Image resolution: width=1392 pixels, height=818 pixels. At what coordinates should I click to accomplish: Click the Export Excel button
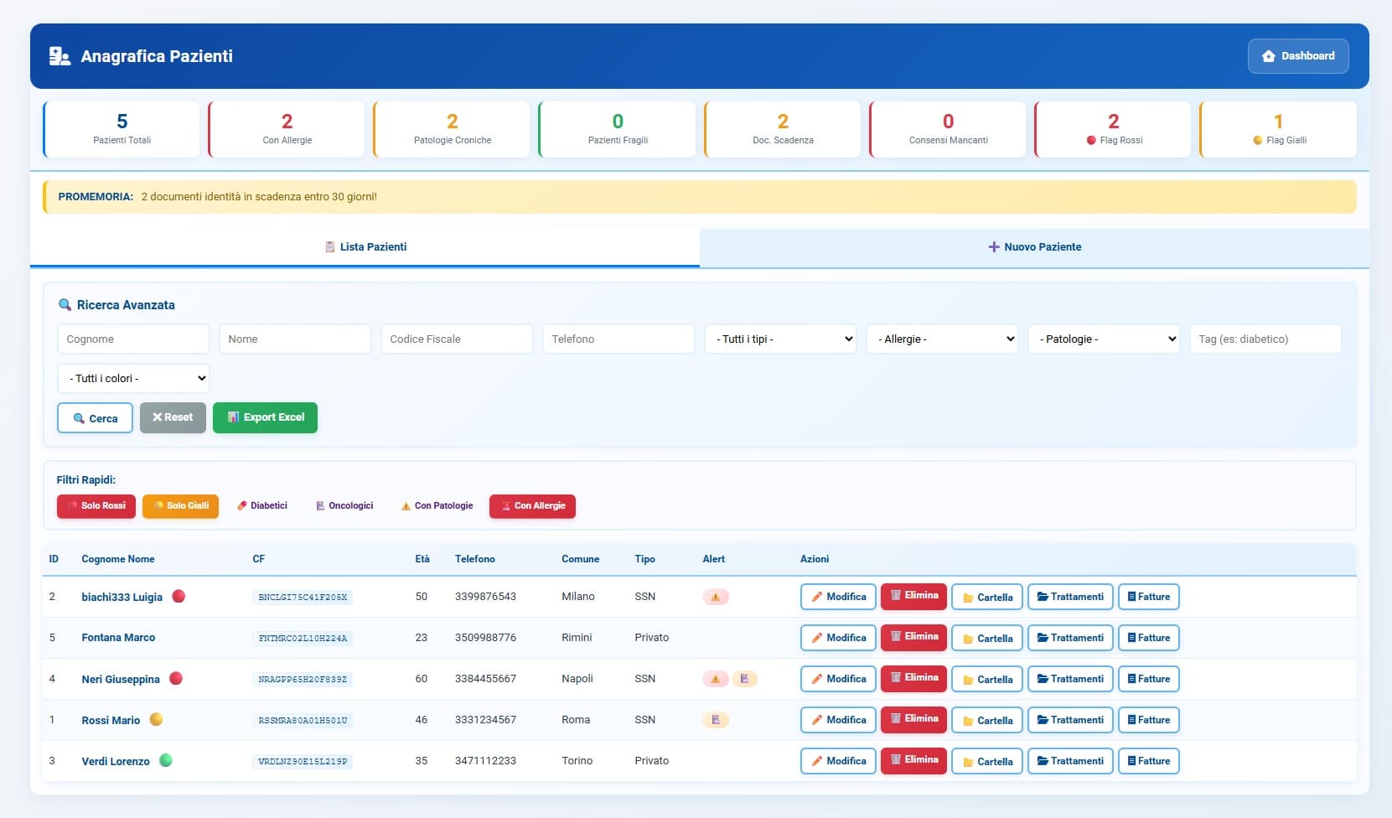265,417
